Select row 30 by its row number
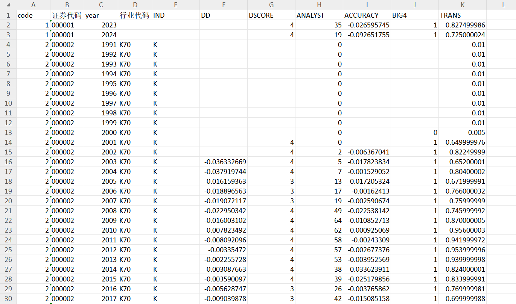The height and width of the screenshot is (304, 516). pos(8,299)
